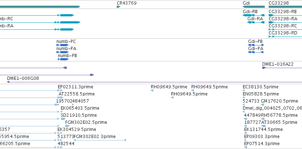Click the Gdi-PA protein glyph
The height and width of the screenshot is (149, 302).
(x=256, y=52)
